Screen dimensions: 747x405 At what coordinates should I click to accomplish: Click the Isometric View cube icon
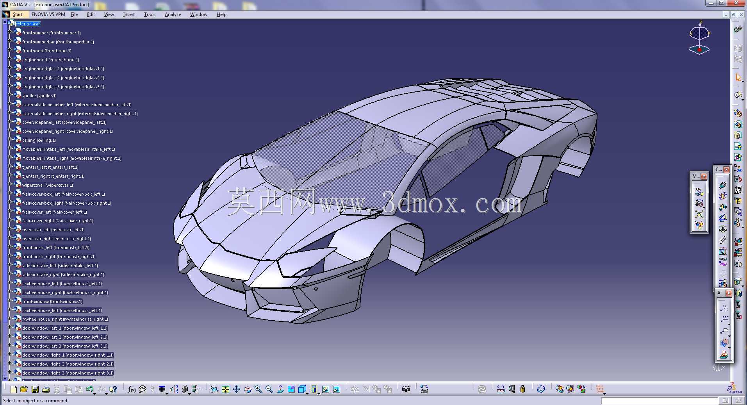click(302, 389)
